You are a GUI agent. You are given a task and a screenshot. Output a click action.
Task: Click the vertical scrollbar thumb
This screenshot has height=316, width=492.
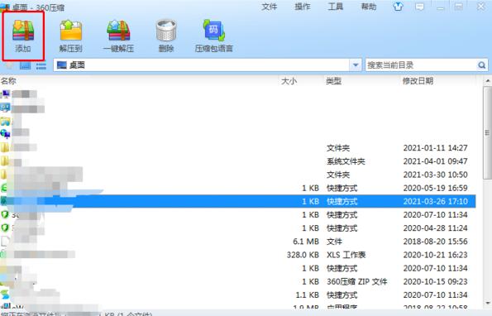(x=487, y=132)
